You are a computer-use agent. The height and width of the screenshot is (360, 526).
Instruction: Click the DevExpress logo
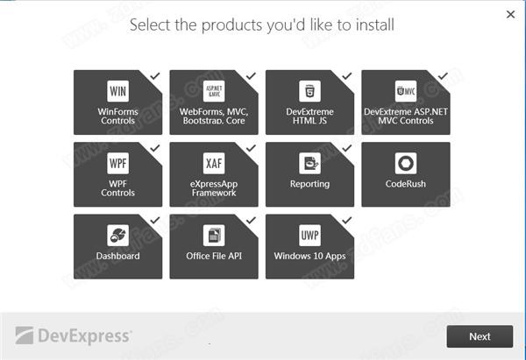[x=73, y=335]
